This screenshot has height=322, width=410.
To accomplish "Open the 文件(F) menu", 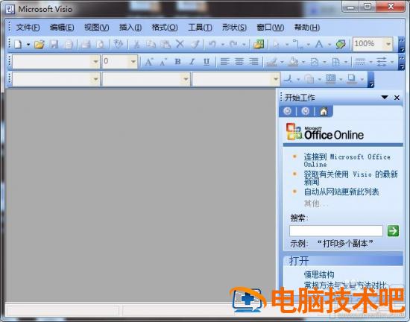I will point(28,27).
